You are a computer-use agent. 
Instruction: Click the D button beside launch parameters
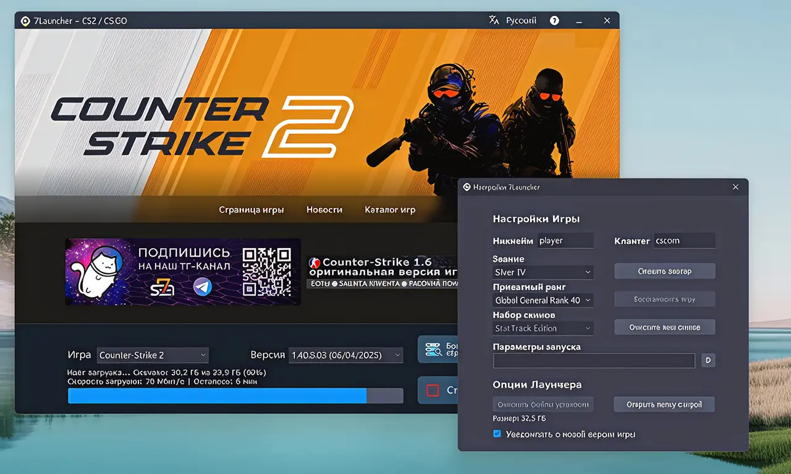tap(708, 360)
